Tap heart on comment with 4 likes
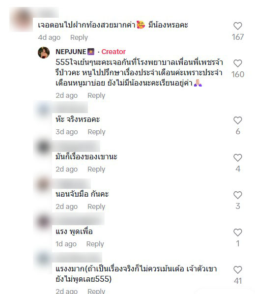The width and height of the screenshot is (255, 294). 238,158
